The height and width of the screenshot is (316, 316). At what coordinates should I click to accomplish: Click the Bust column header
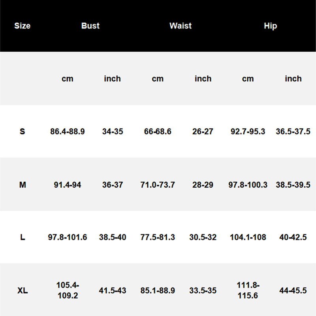click(90, 26)
